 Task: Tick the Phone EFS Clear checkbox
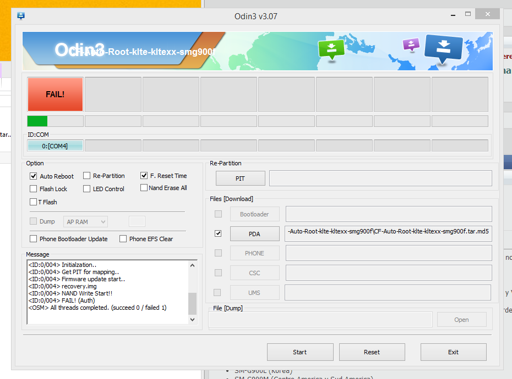(123, 239)
